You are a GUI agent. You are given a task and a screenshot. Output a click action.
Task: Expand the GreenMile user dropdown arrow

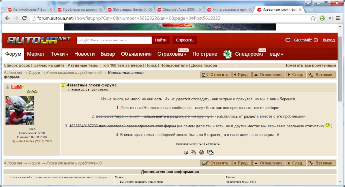click(316, 40)
